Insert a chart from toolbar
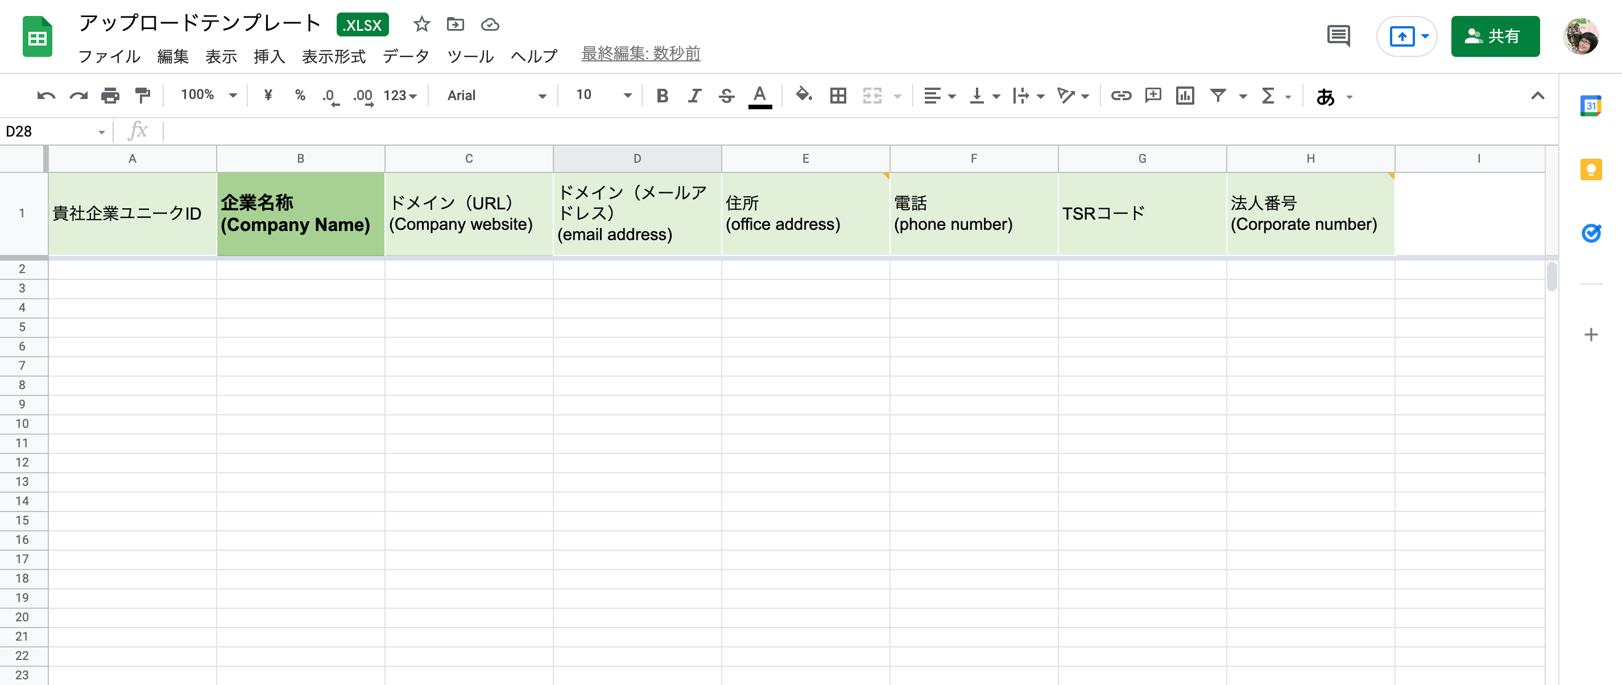Viewport: 1622px width, 685px height. pos(1185,96)
